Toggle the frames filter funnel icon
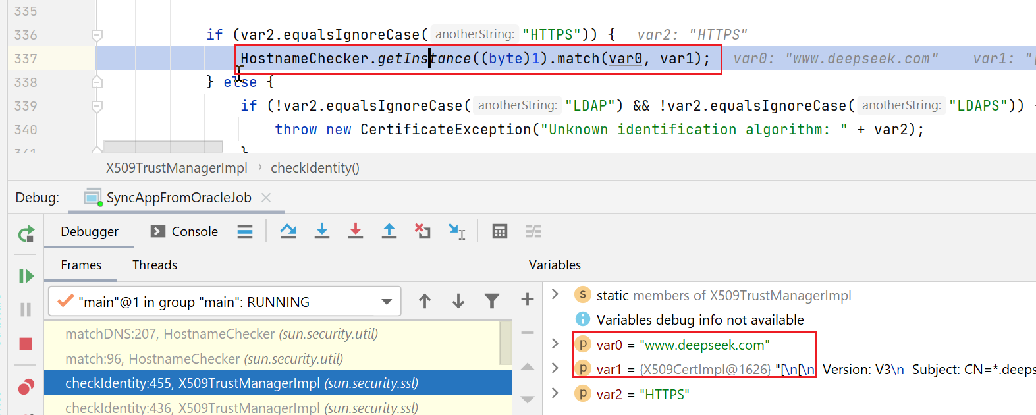 pos(491,302)
